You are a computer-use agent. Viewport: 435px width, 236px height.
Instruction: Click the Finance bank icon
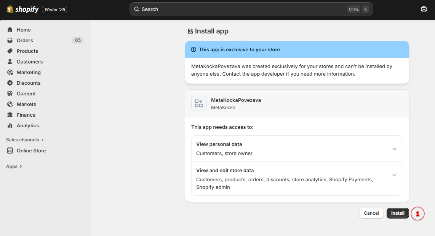coord(10,115)
